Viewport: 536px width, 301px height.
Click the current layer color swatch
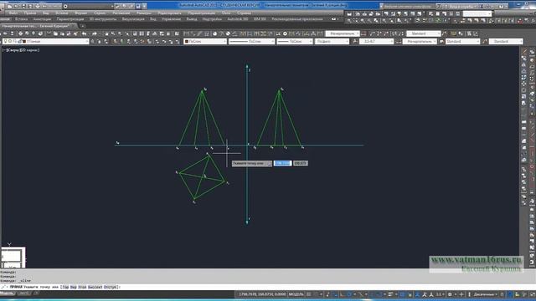(x=24, y=41)
